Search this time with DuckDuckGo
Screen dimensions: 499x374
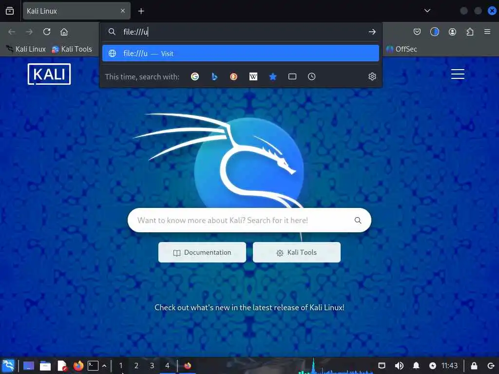233,76
